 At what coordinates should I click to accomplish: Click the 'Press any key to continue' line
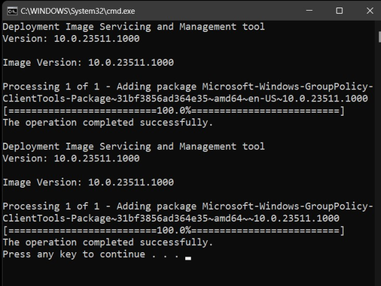pos(91,254)
